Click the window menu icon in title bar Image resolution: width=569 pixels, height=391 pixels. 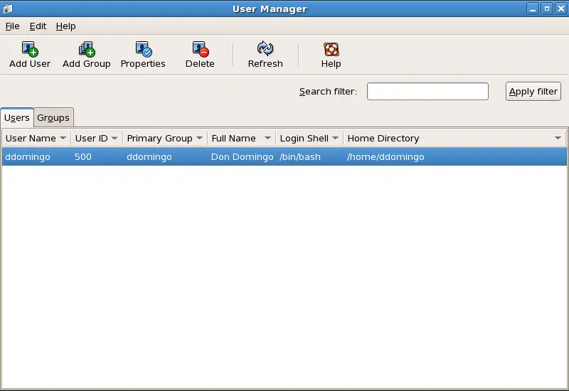pyautogui.click(x=7, y=9)
